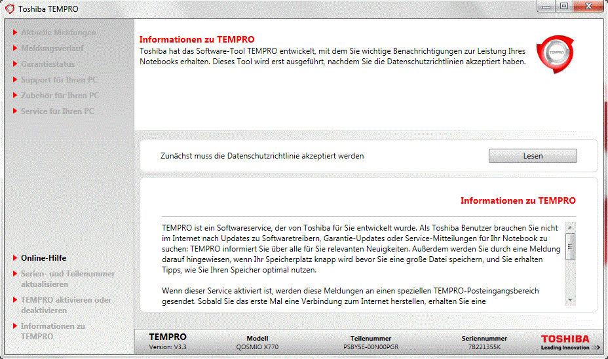
Task: Select Garantiestatus sidebar entry
Action: [48, 64]
